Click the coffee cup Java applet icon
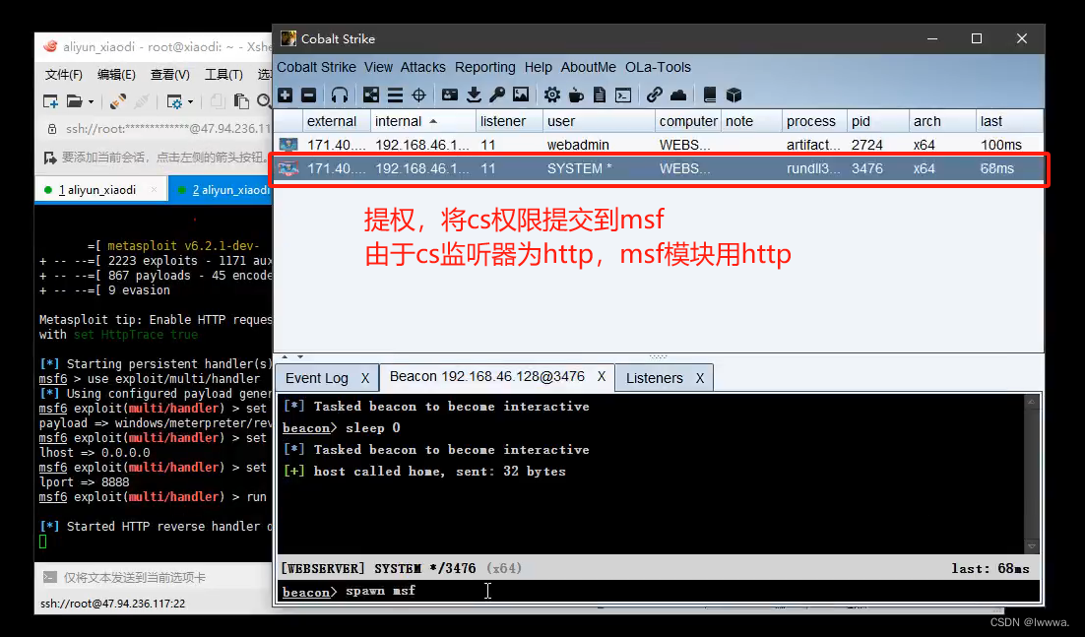 point(576,95)
